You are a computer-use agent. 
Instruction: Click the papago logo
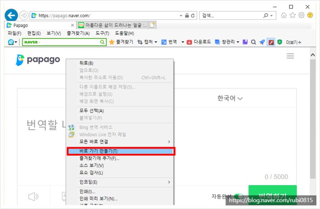pos(38,60)
